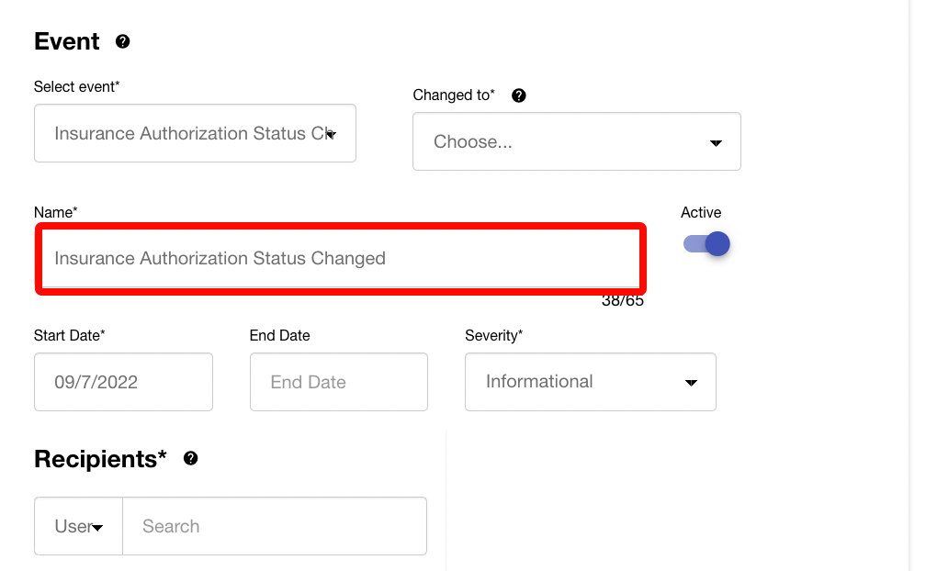
Task: Click the Recipients help question mark icon
Action: 190,458
